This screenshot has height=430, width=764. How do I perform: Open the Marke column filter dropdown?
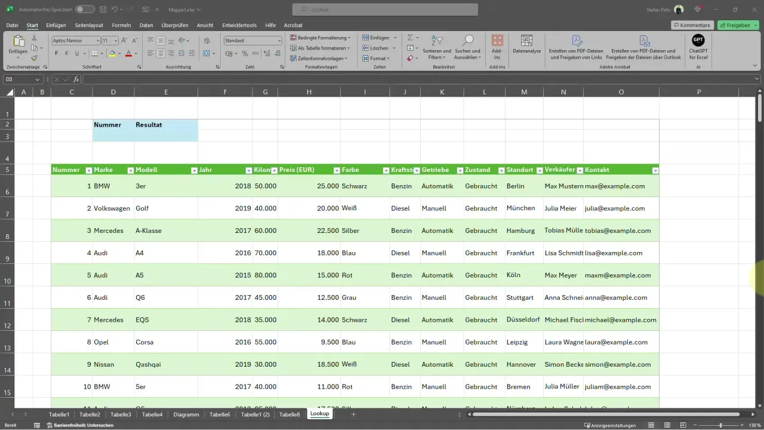[x=130, y=170]
